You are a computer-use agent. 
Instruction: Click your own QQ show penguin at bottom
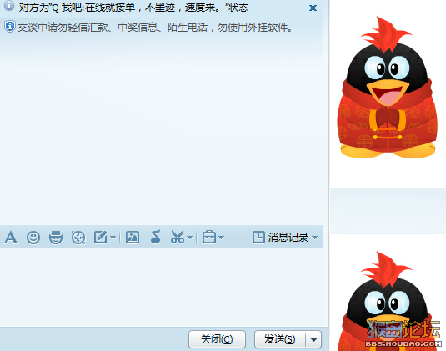tap(388, 301)
